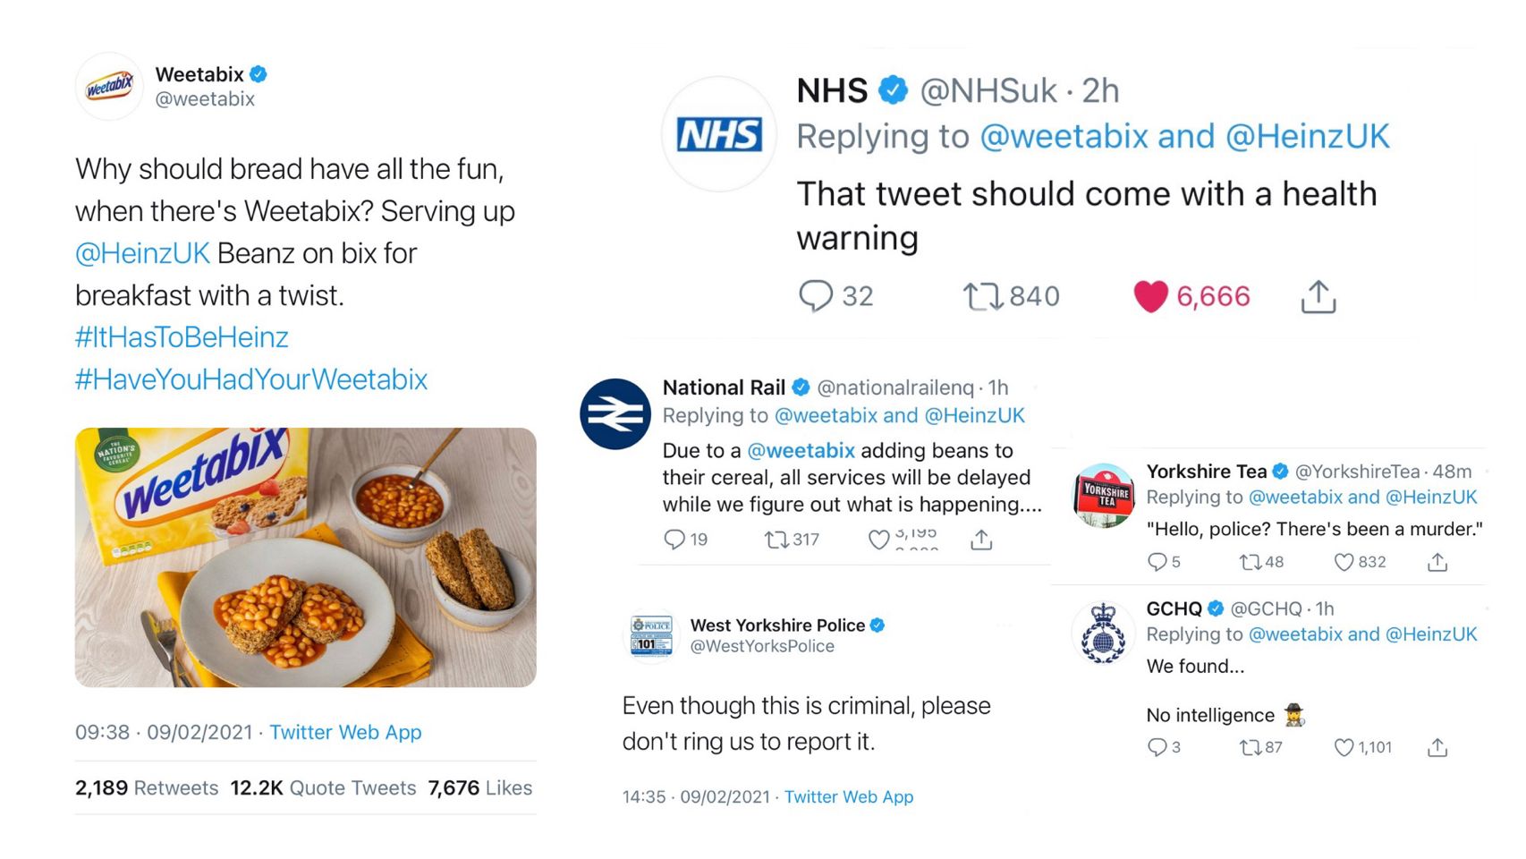
Task: Open @HeinzUK mention in Weetabix tweet
Action: click(x=142, y=253)
